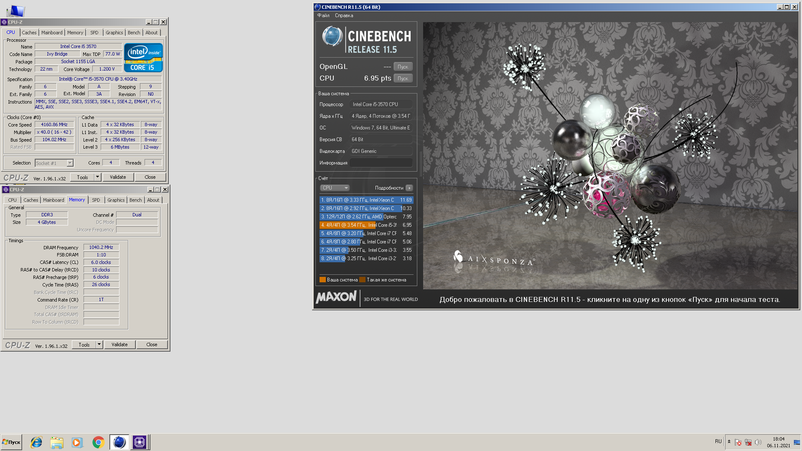Click the Cinebench sphere logo
The height and width of the screenshot is (451, 802).
point(332,36)
